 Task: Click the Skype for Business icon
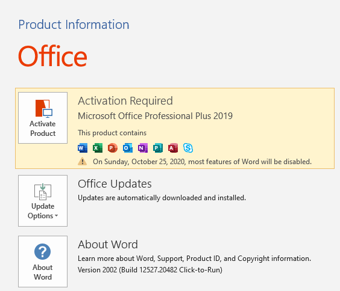tap(188, 148)
